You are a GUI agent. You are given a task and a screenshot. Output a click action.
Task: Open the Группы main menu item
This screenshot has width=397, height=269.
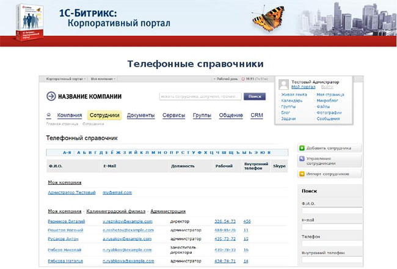(202, 115)
